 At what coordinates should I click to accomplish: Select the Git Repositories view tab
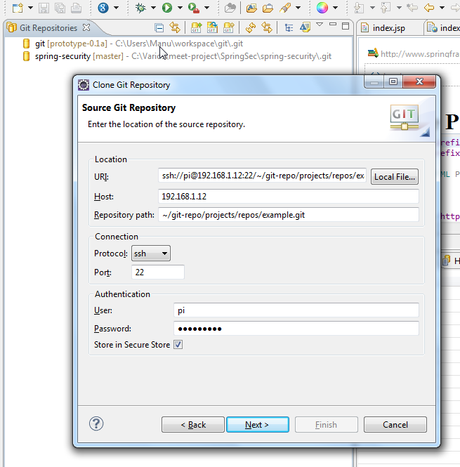coord(48,28)
